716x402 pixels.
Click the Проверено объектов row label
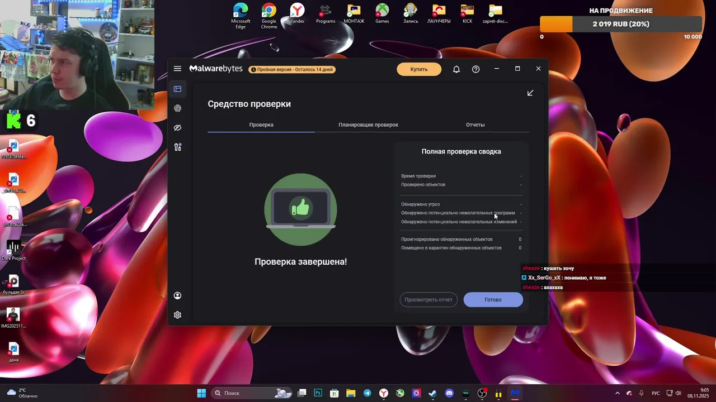(x=423, y=184)
